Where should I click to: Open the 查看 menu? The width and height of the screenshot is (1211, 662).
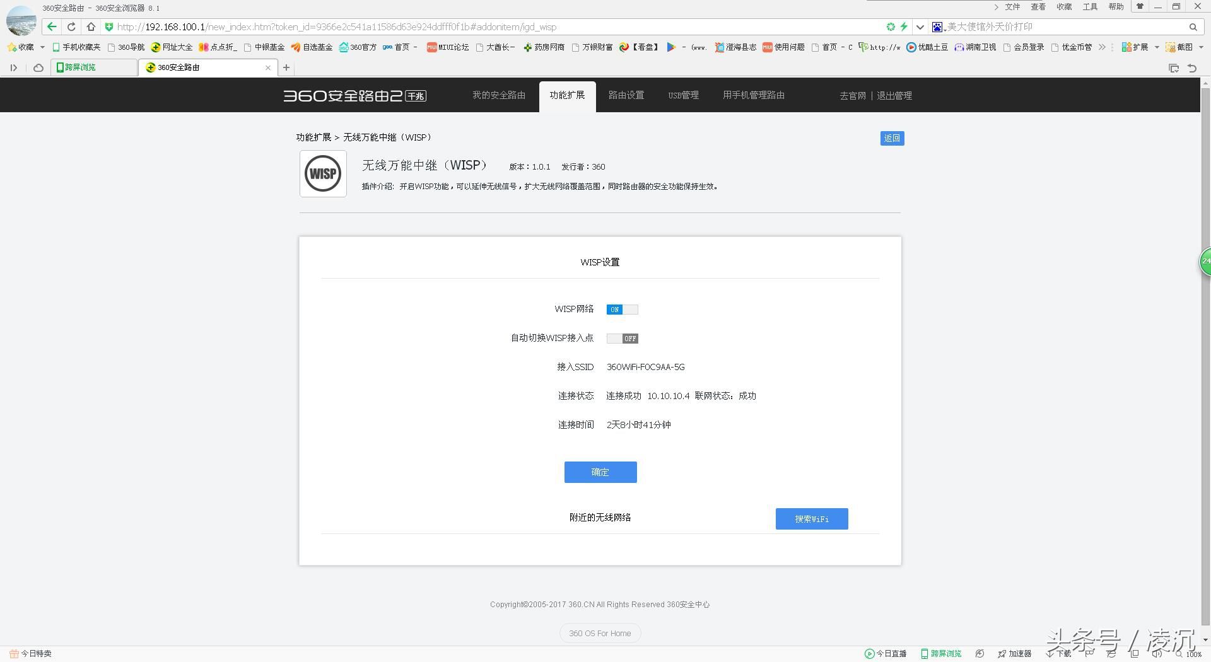click(1038, 7)
